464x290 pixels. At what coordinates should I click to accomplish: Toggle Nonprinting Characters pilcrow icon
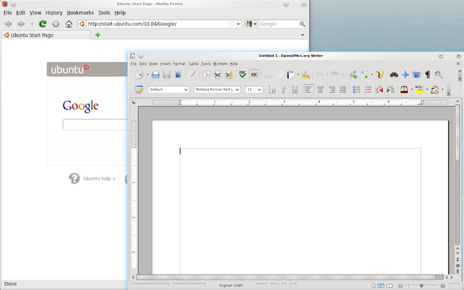427,75
